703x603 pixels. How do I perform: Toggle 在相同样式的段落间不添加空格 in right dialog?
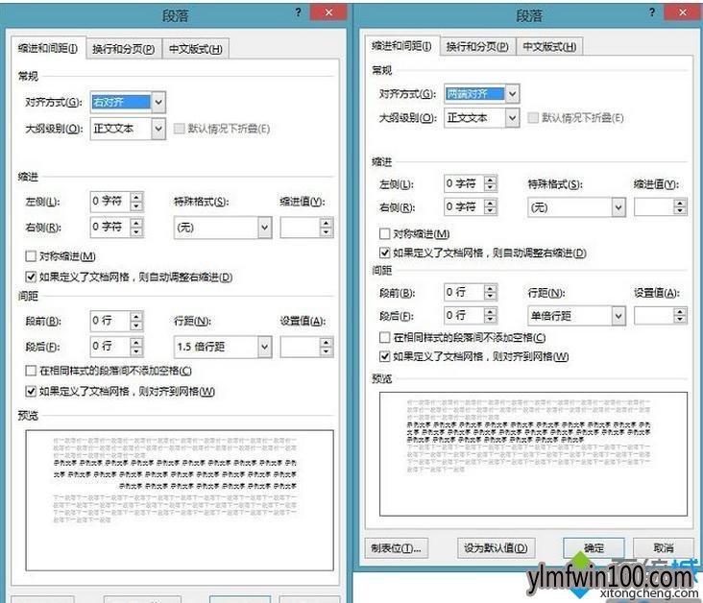click(385, 337)
